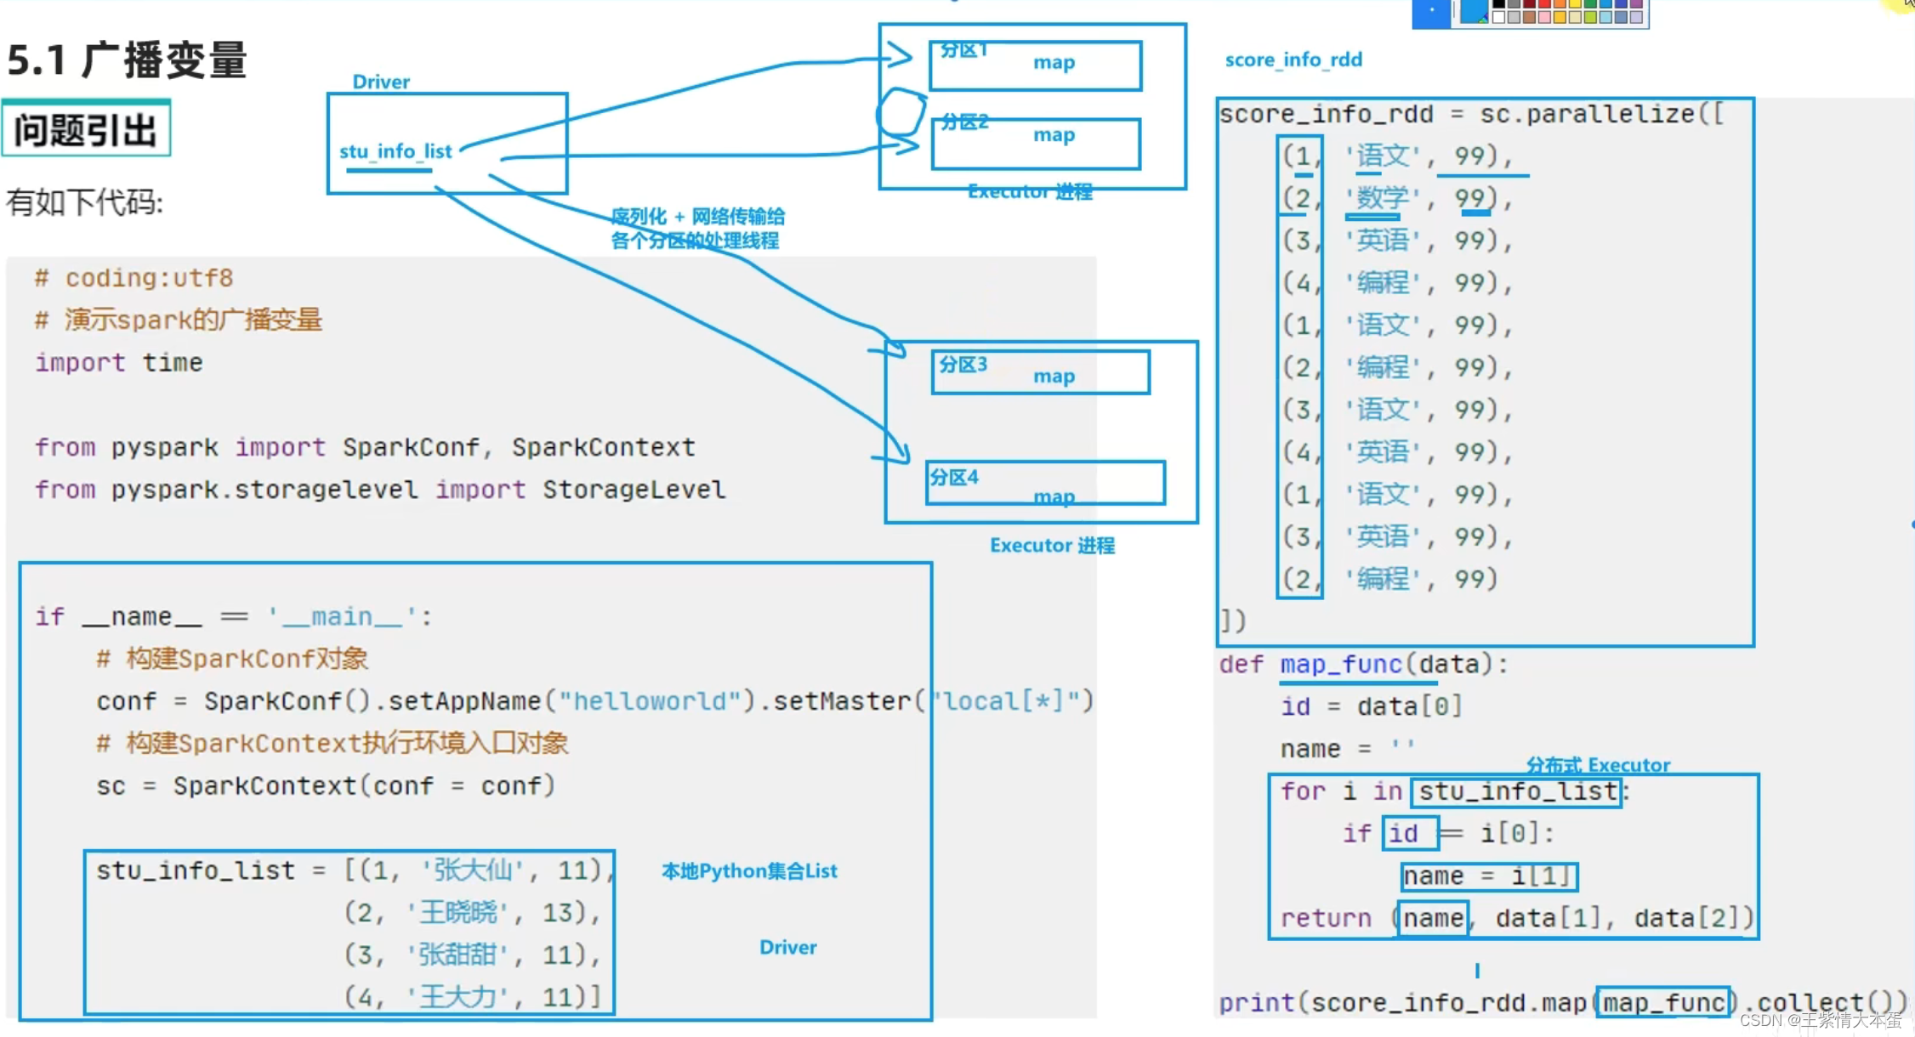Viewport: 1915px width, 1037px height.
Task: Pick the brown swatch
Action: [x=1529, y=17]
